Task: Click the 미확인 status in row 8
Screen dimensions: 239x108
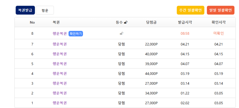Action: [x=219, y=34]
